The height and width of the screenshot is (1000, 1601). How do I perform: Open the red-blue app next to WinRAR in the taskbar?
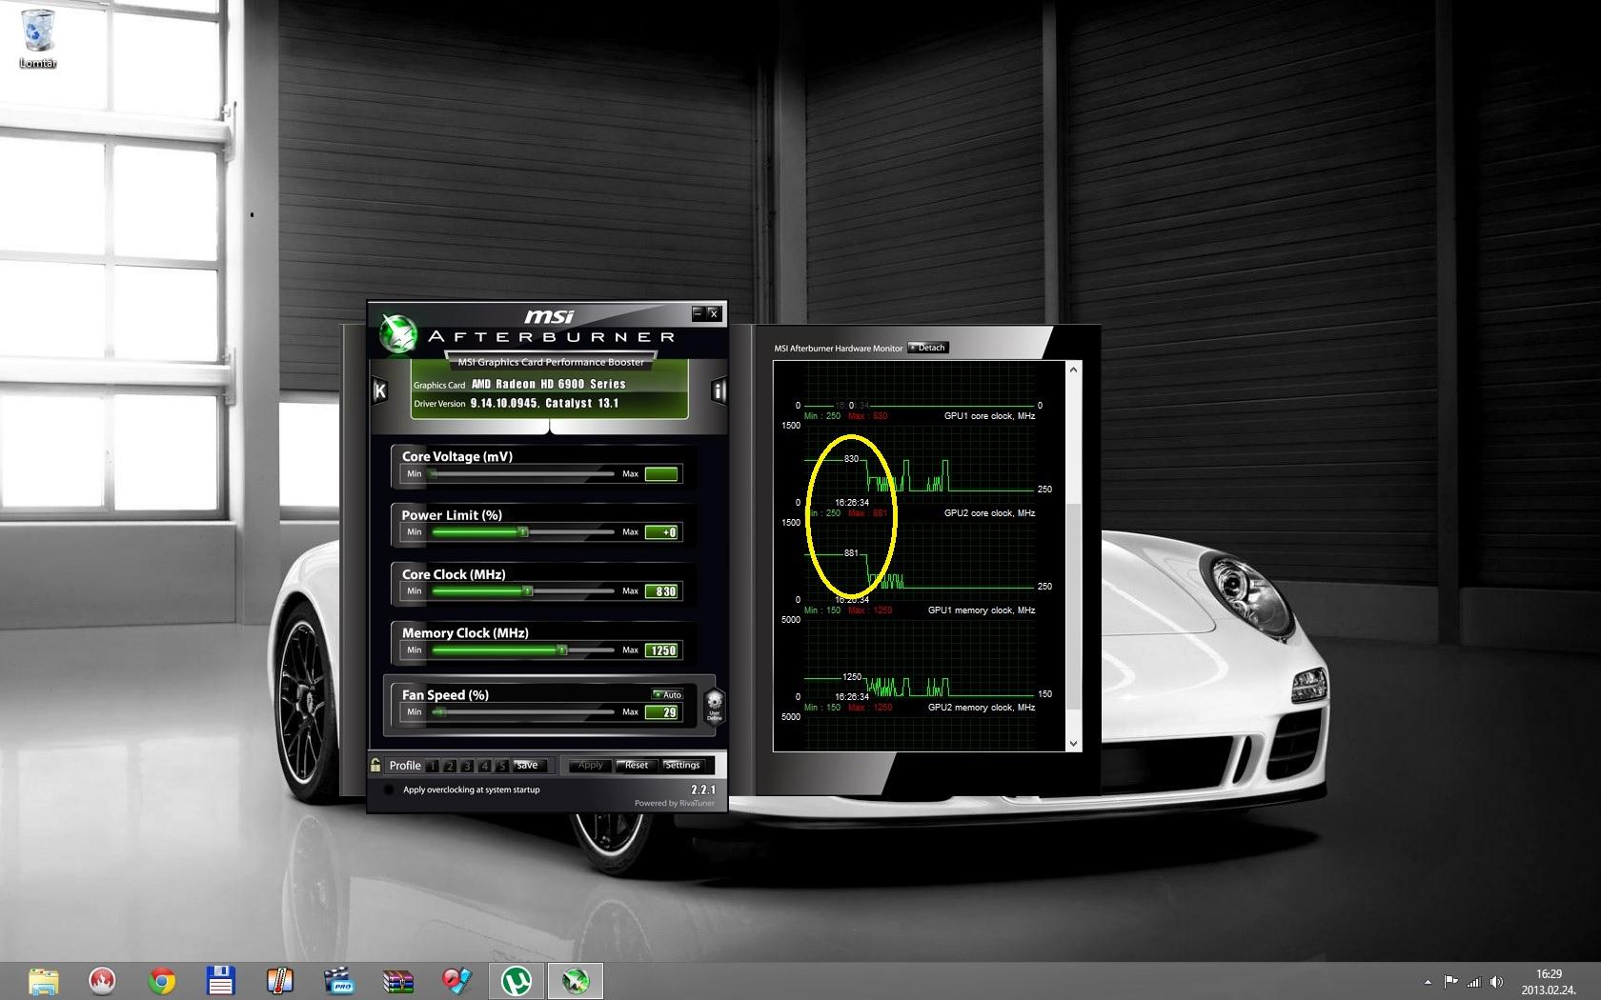(456, 981)
